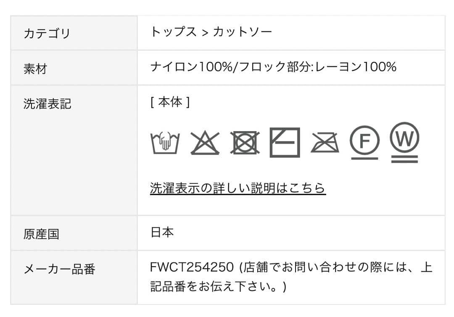Select the トップス category text
This screenshot has height=317, width=454.
[174, 32]
